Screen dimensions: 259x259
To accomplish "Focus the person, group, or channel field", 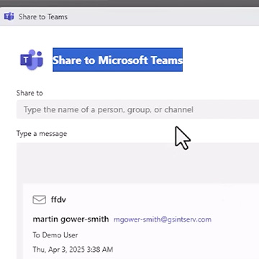I will click(137, 109).
